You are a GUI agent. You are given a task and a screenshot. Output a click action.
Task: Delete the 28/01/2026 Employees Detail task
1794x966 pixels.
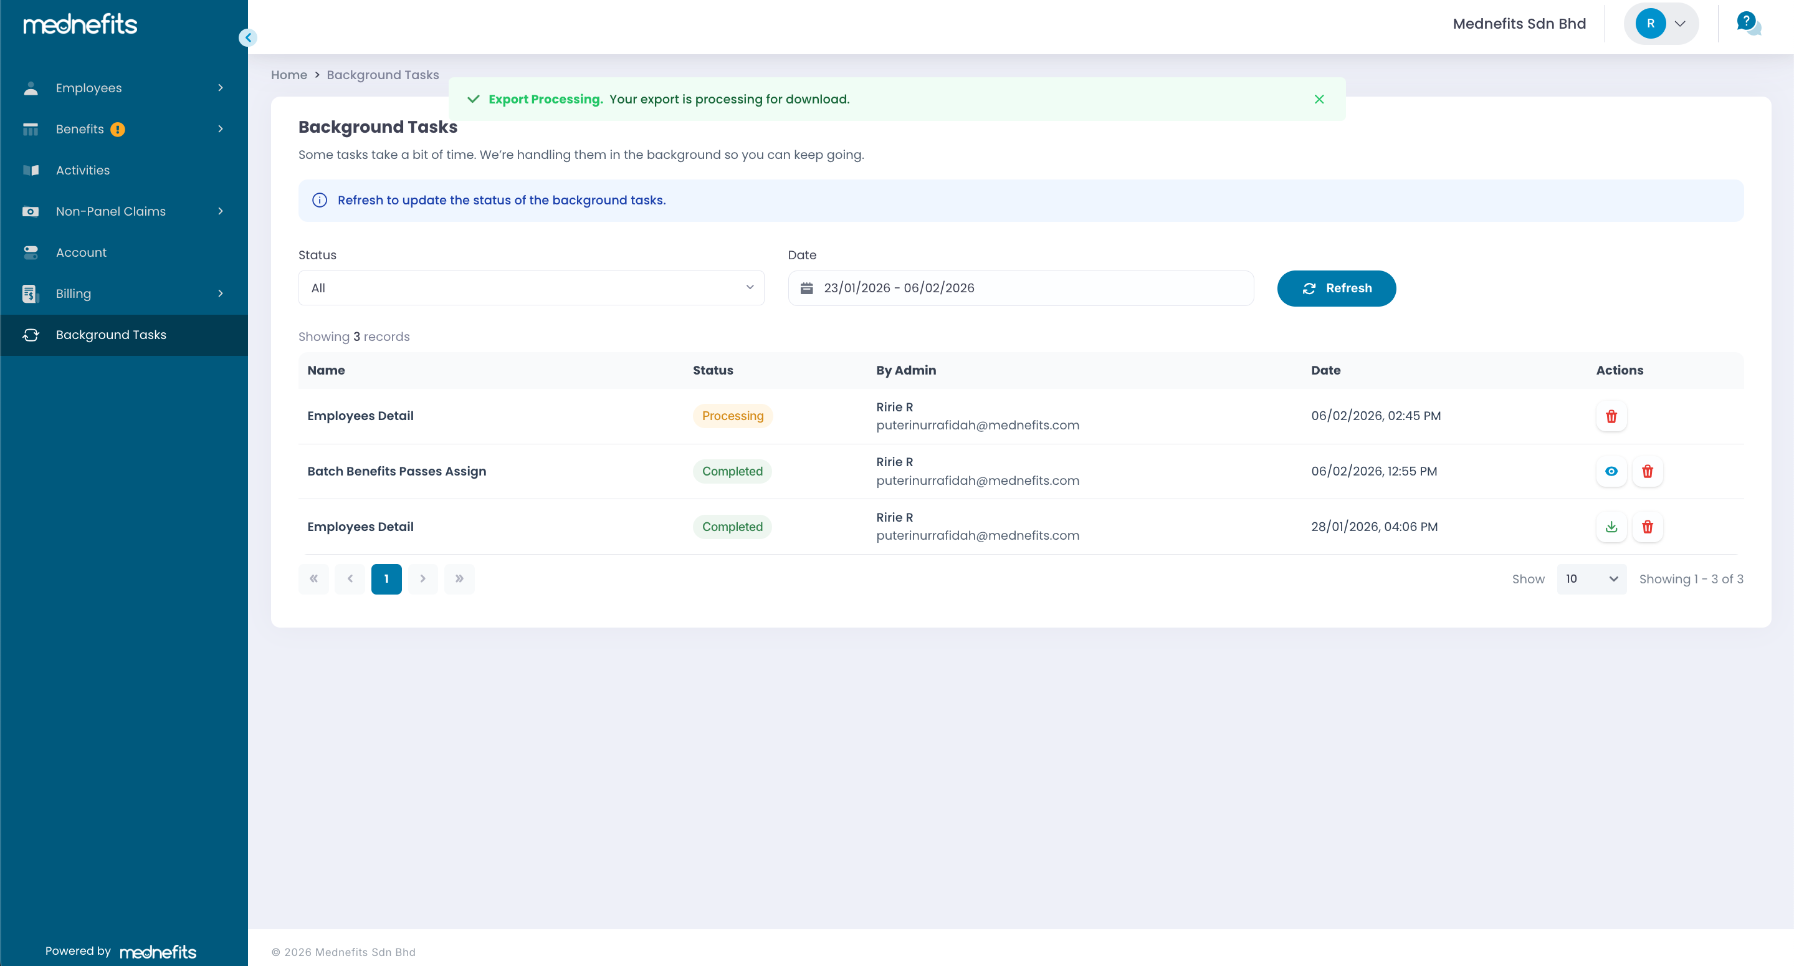tap(1647, 527)
